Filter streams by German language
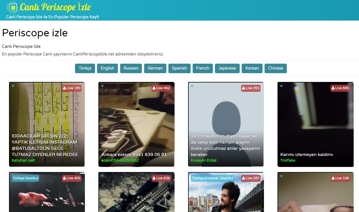This screenshot has height=212, width=359. (x=155, y=68)
